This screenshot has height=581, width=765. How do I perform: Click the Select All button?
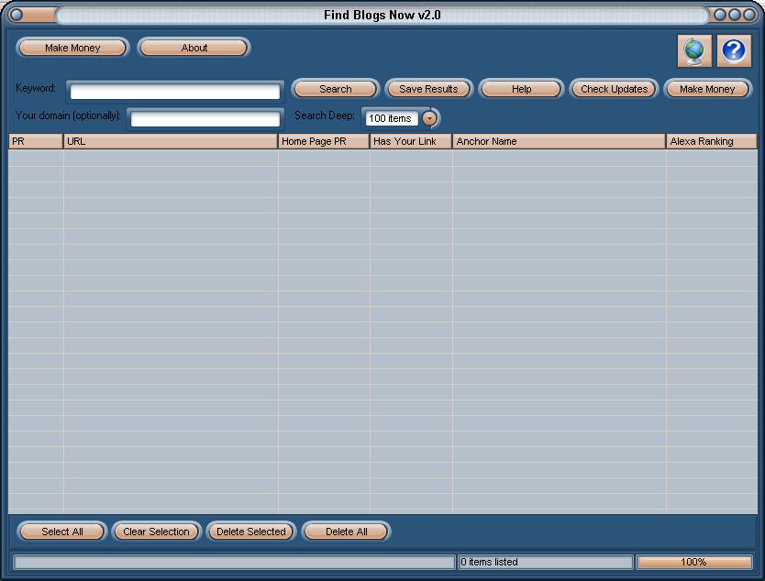point(62,532)
